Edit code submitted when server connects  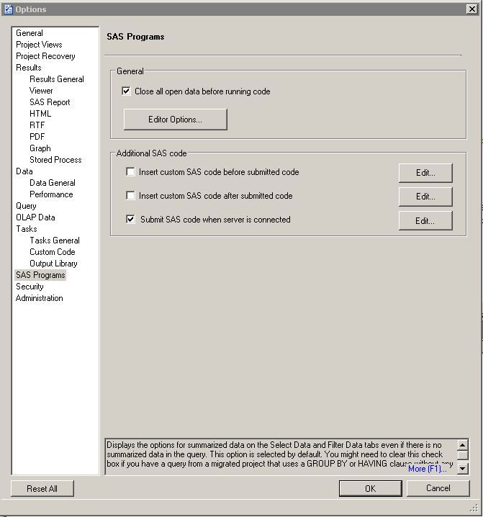(x=425, y=220)
